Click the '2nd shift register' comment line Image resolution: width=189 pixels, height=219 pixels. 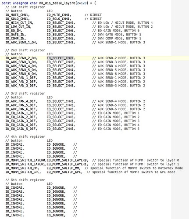click(x=25, y=50)
